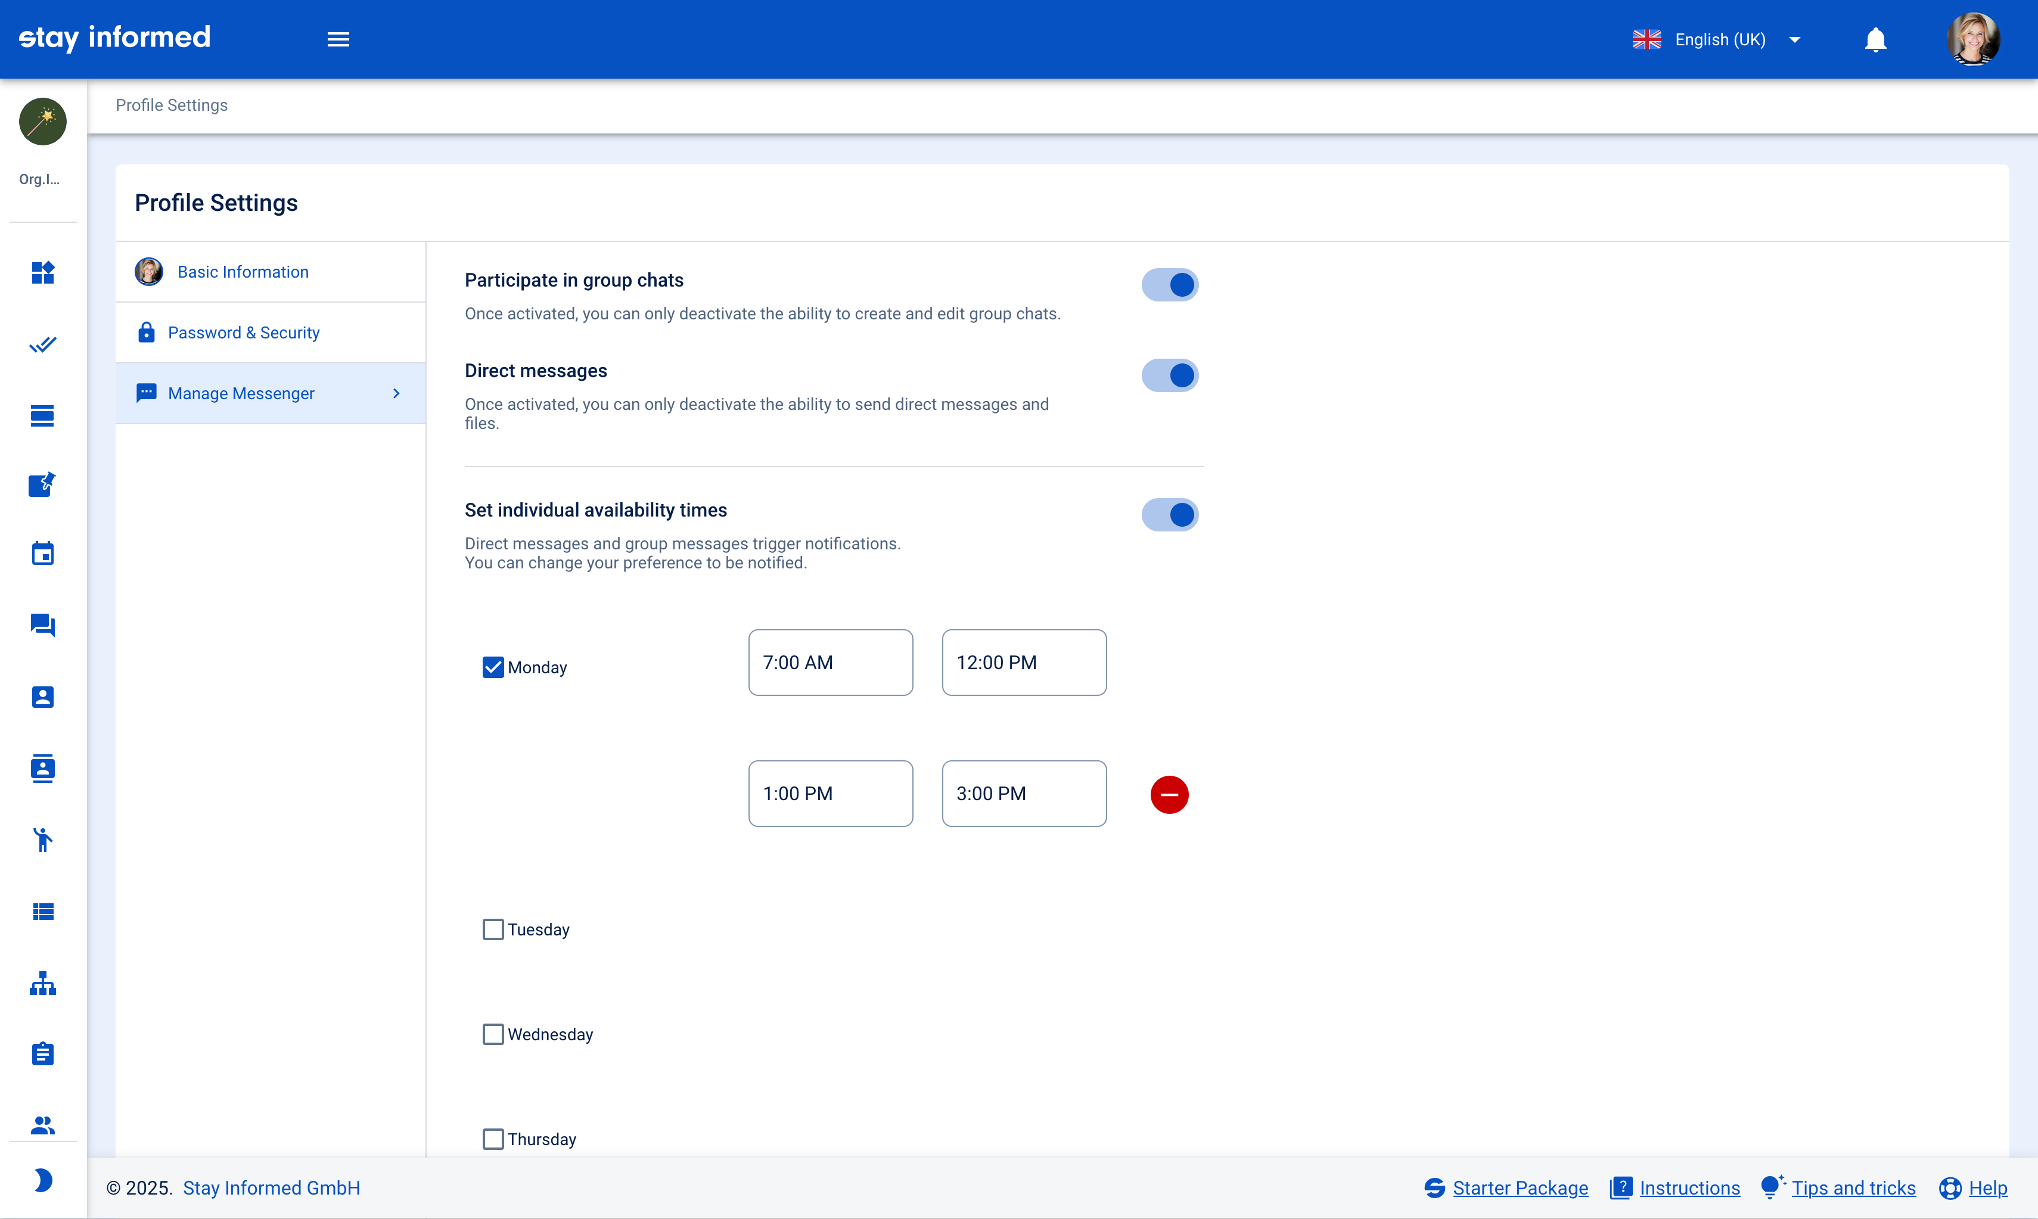
Task: Open the Instructions link
Action: [x=1689, y=1188]
